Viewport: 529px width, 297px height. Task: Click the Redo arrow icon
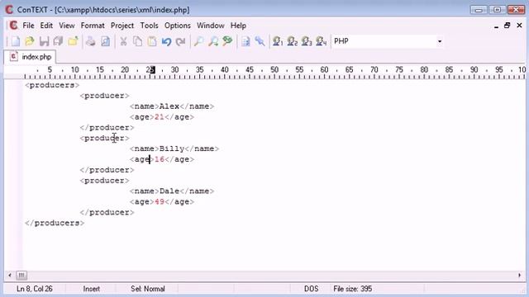[x=181, y=41]
